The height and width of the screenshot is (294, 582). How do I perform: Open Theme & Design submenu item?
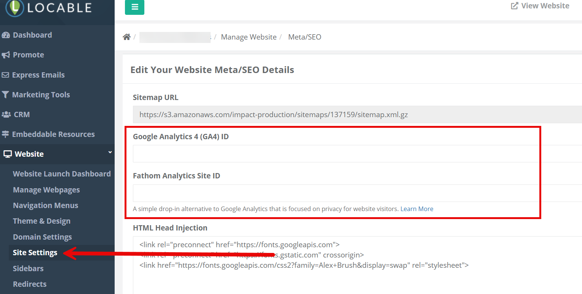click(x=42, y=221)
